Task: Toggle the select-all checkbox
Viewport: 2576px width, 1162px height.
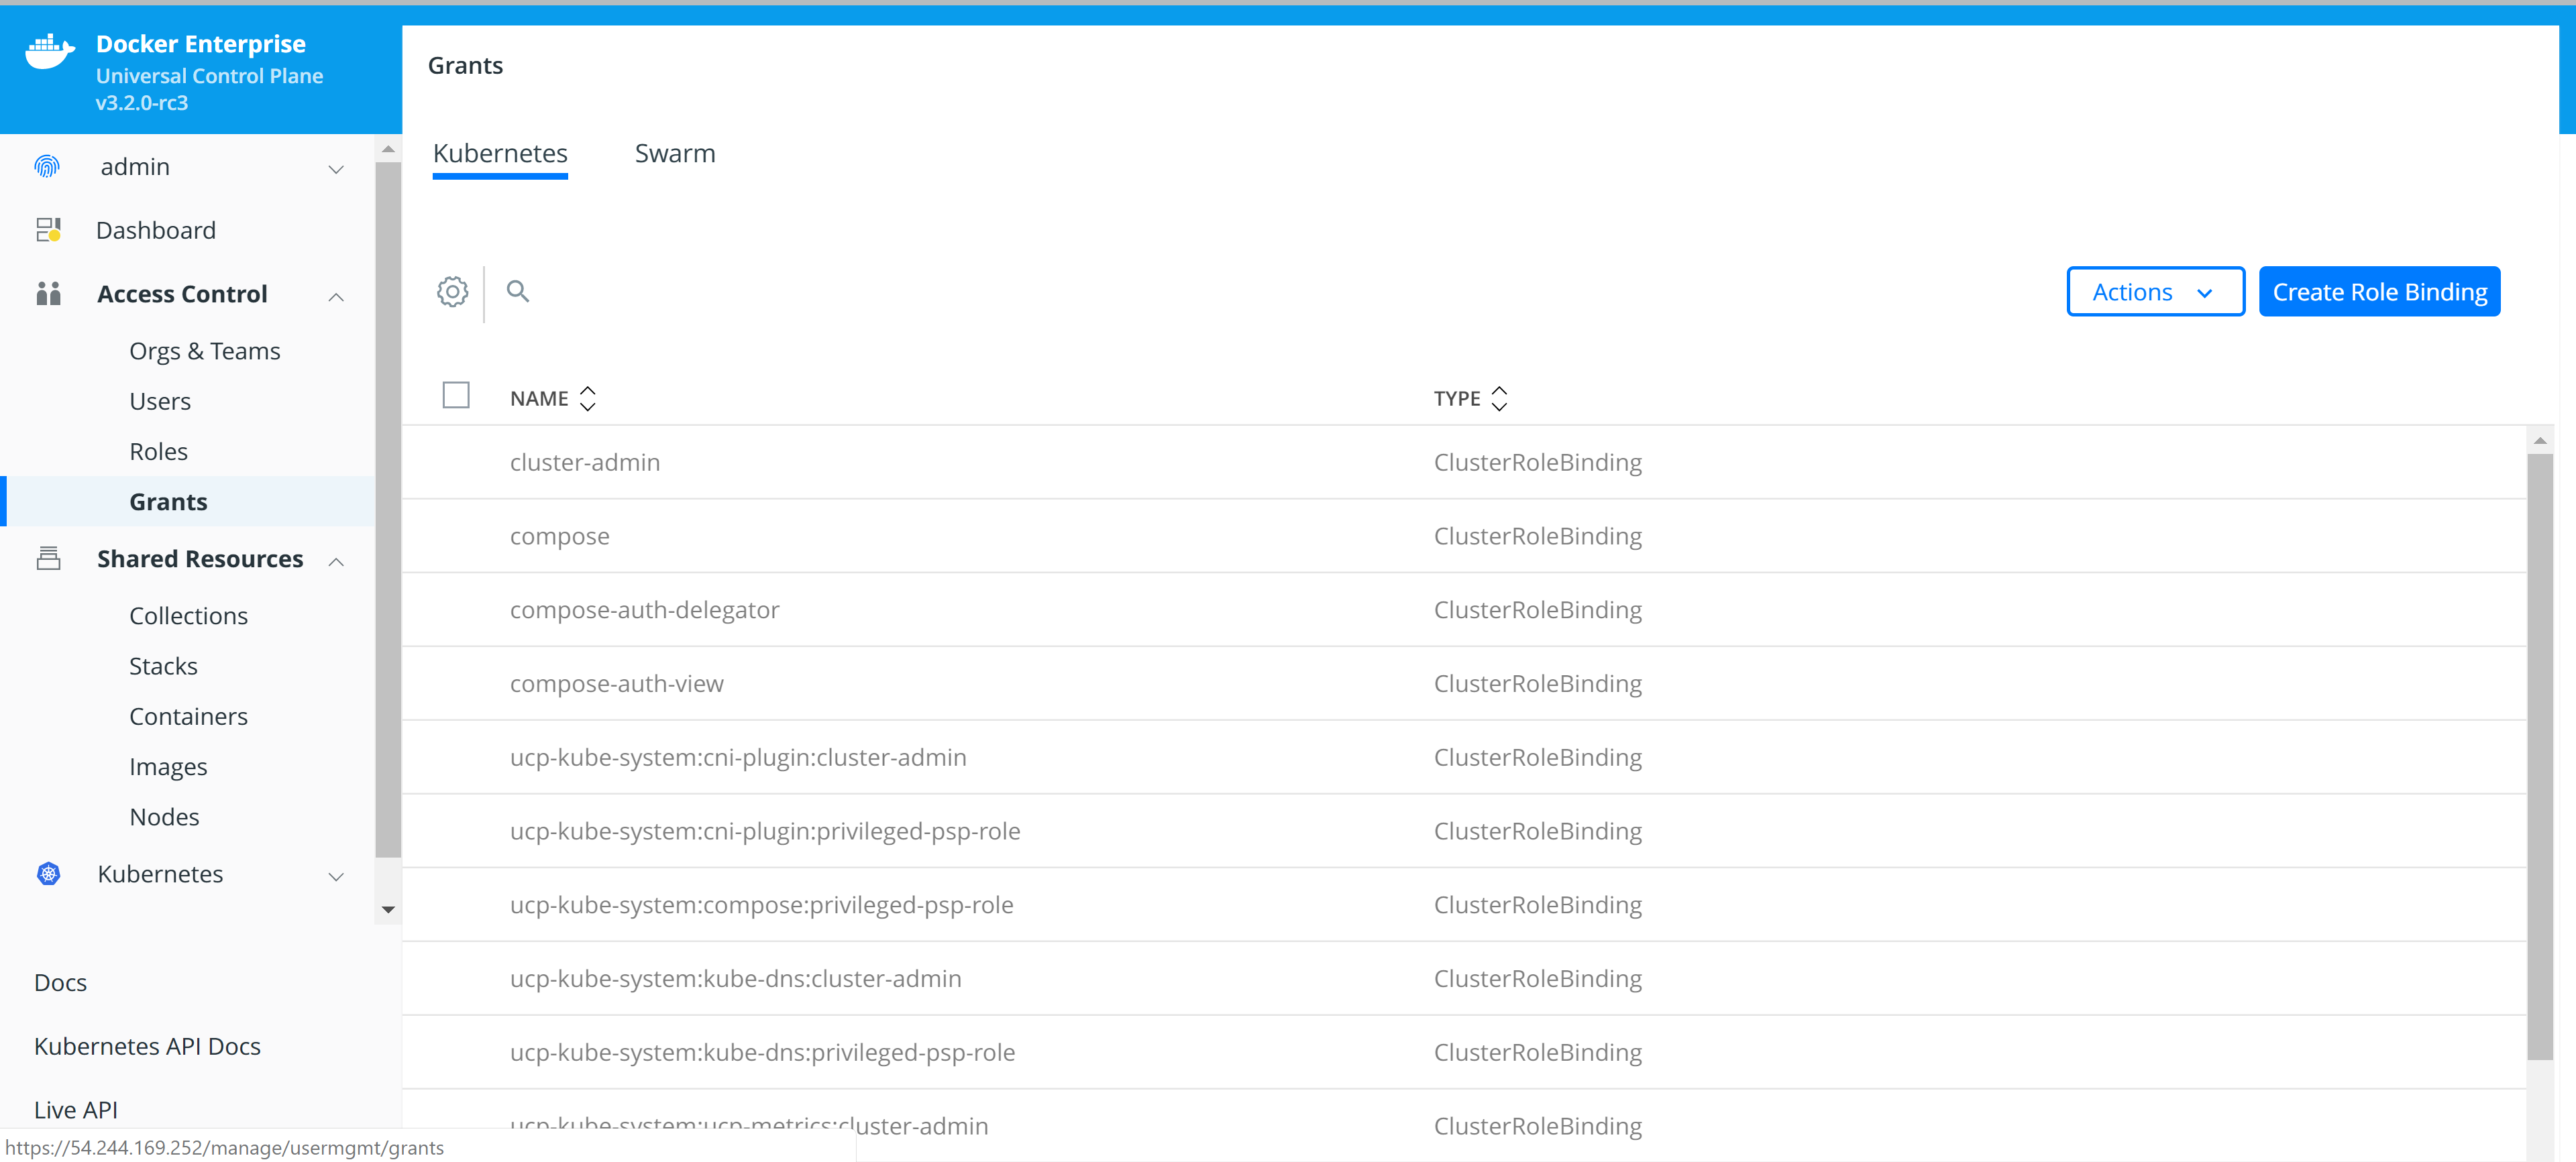Action: [456, 396]
